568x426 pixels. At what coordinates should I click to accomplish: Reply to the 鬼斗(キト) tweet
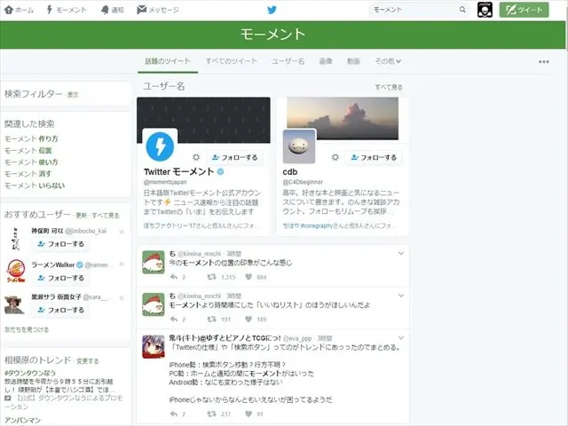click(174, 414)
